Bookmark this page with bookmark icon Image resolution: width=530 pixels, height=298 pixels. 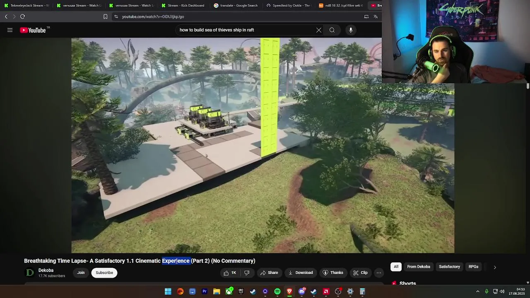[x=105, y=17]
